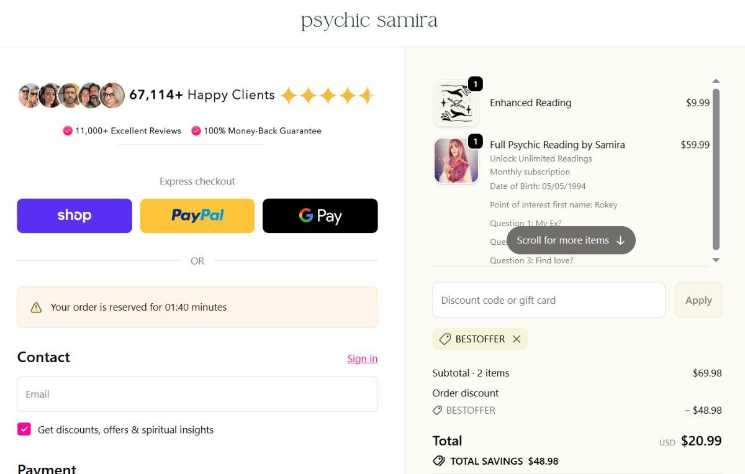
Task: Click the Enhanced Reading product thumbnail
Action: coord(456,103)
